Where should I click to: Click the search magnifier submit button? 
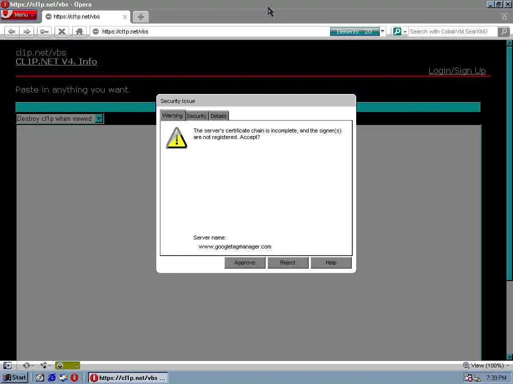coord(504,31)
